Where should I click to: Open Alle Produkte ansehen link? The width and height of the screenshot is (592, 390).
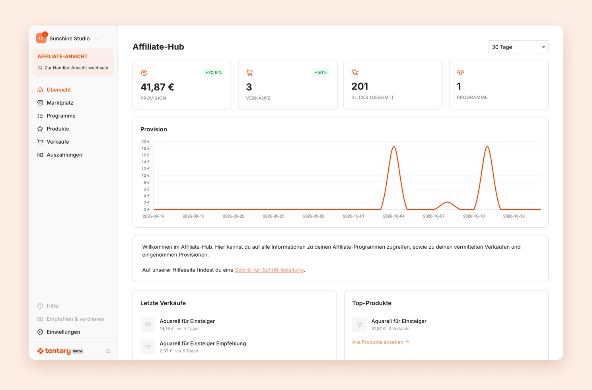(381, 342)
